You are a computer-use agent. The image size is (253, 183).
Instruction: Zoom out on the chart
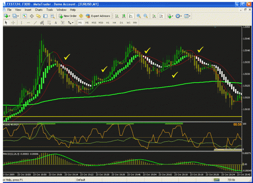pos(146,16)
